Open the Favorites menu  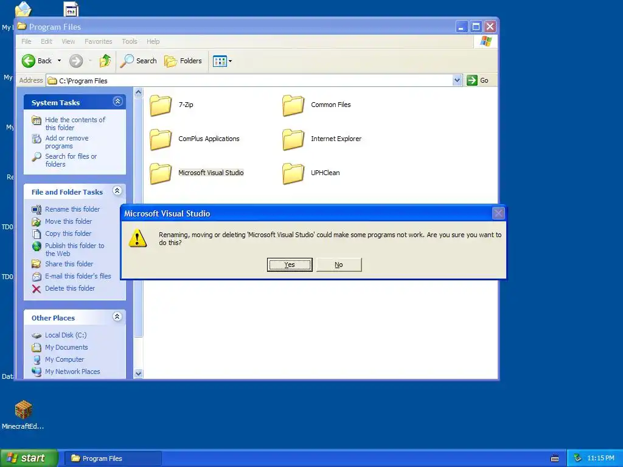click(x=98, y=41)
